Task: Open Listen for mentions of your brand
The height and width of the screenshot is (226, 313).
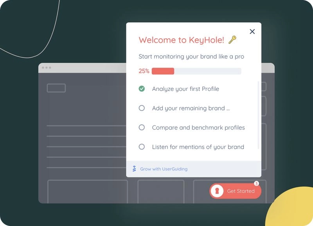Action: pos(198,147)
